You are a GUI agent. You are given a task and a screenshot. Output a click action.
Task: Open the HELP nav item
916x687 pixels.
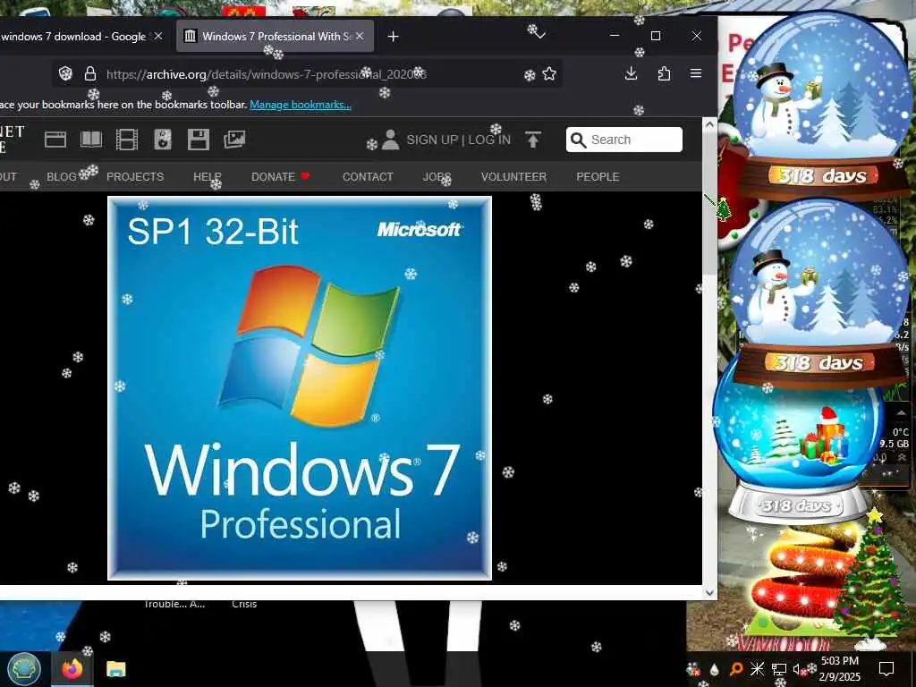(x=208, y=176)
